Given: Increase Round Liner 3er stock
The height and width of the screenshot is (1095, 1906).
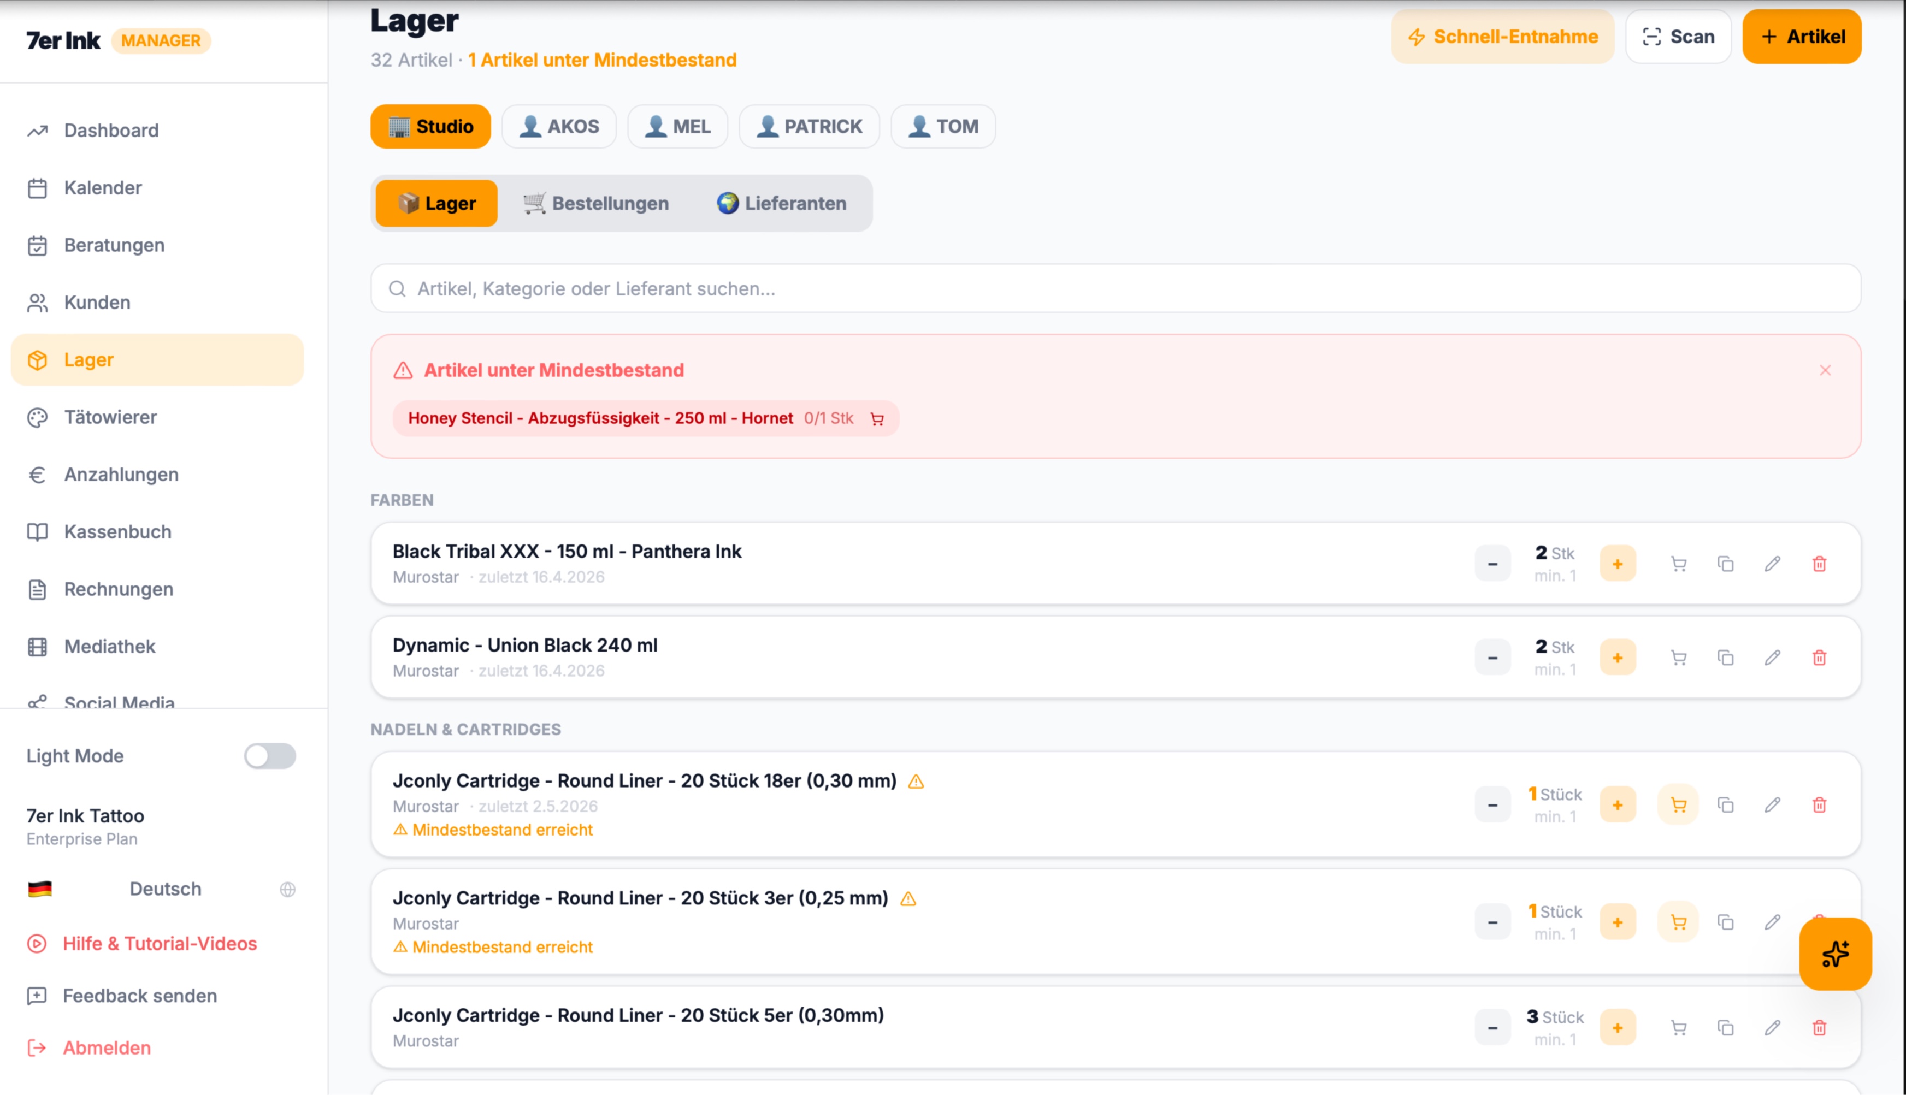Looking at the screenshot, I should pyautogui.click(x=1617, y=923).
